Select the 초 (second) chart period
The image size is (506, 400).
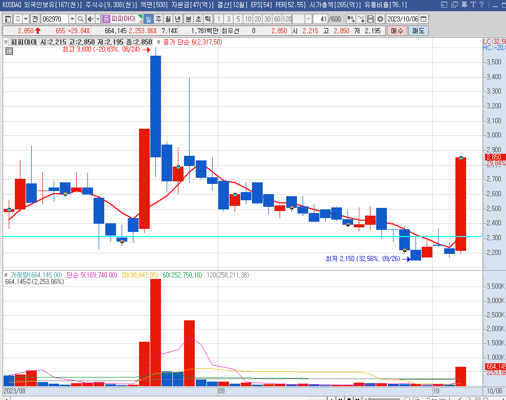(198, 19)
